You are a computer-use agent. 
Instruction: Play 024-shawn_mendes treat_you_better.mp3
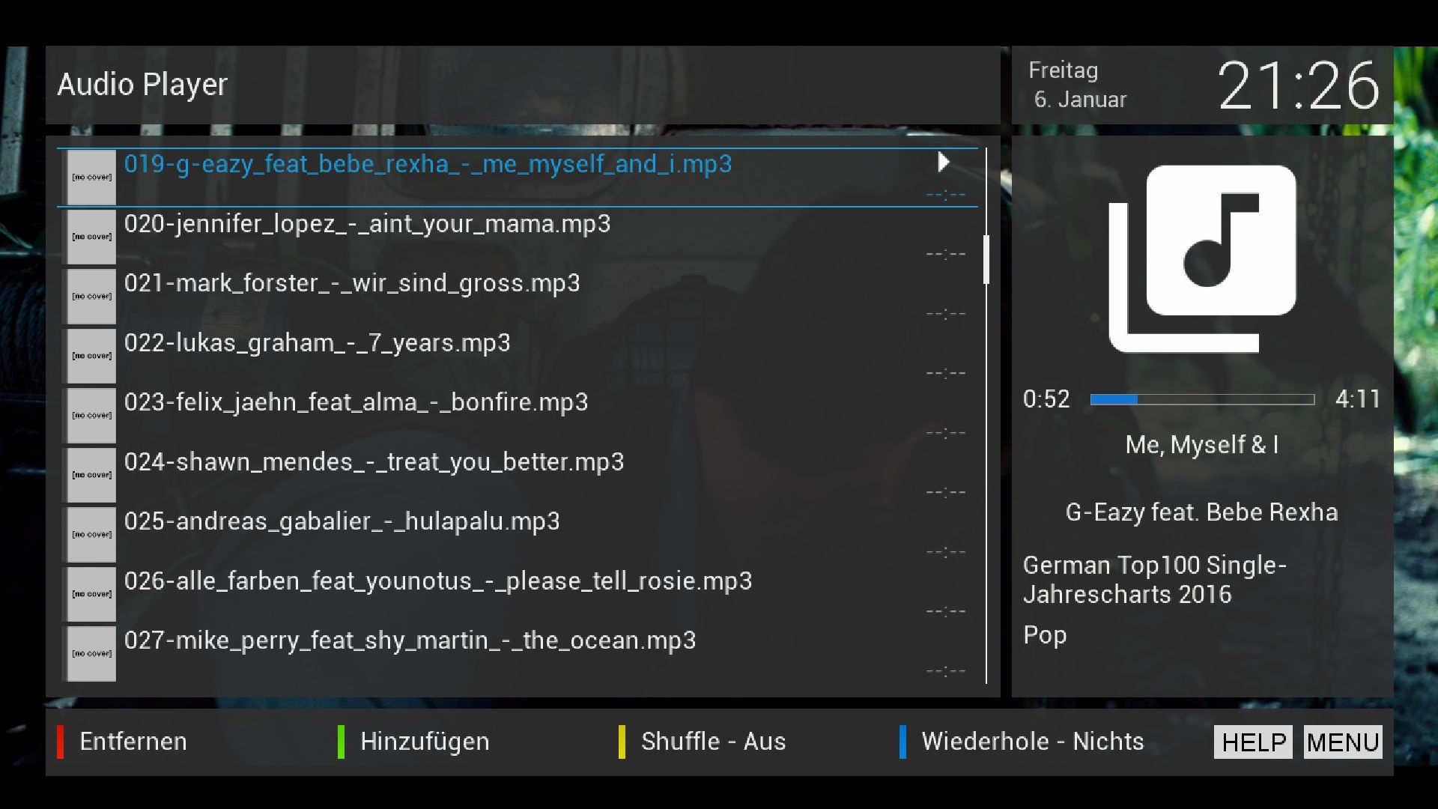click(374, 462)
